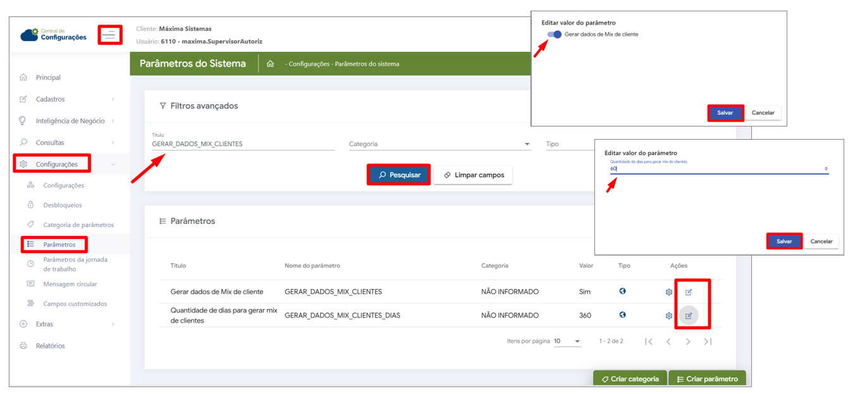Go to next page of results
Screen dimensions: 853x394
(x=688, y=342)
